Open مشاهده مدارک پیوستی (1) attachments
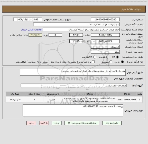 point(82,123)
